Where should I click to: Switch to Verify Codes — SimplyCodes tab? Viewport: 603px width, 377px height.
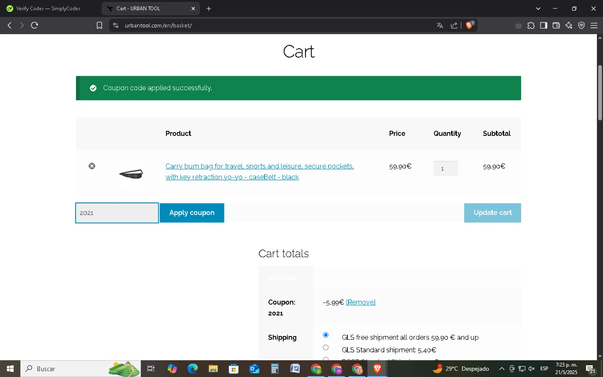[x=49, y=8]
